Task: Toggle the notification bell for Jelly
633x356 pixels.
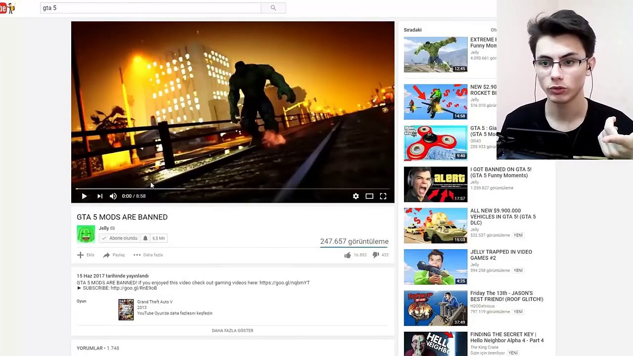Action: [x=145, y=238]
